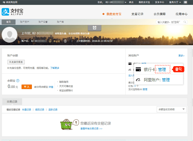The height and width of the screenshot is (141, 193).
Task: Open 安全中心 link
Action: point(160,2)
